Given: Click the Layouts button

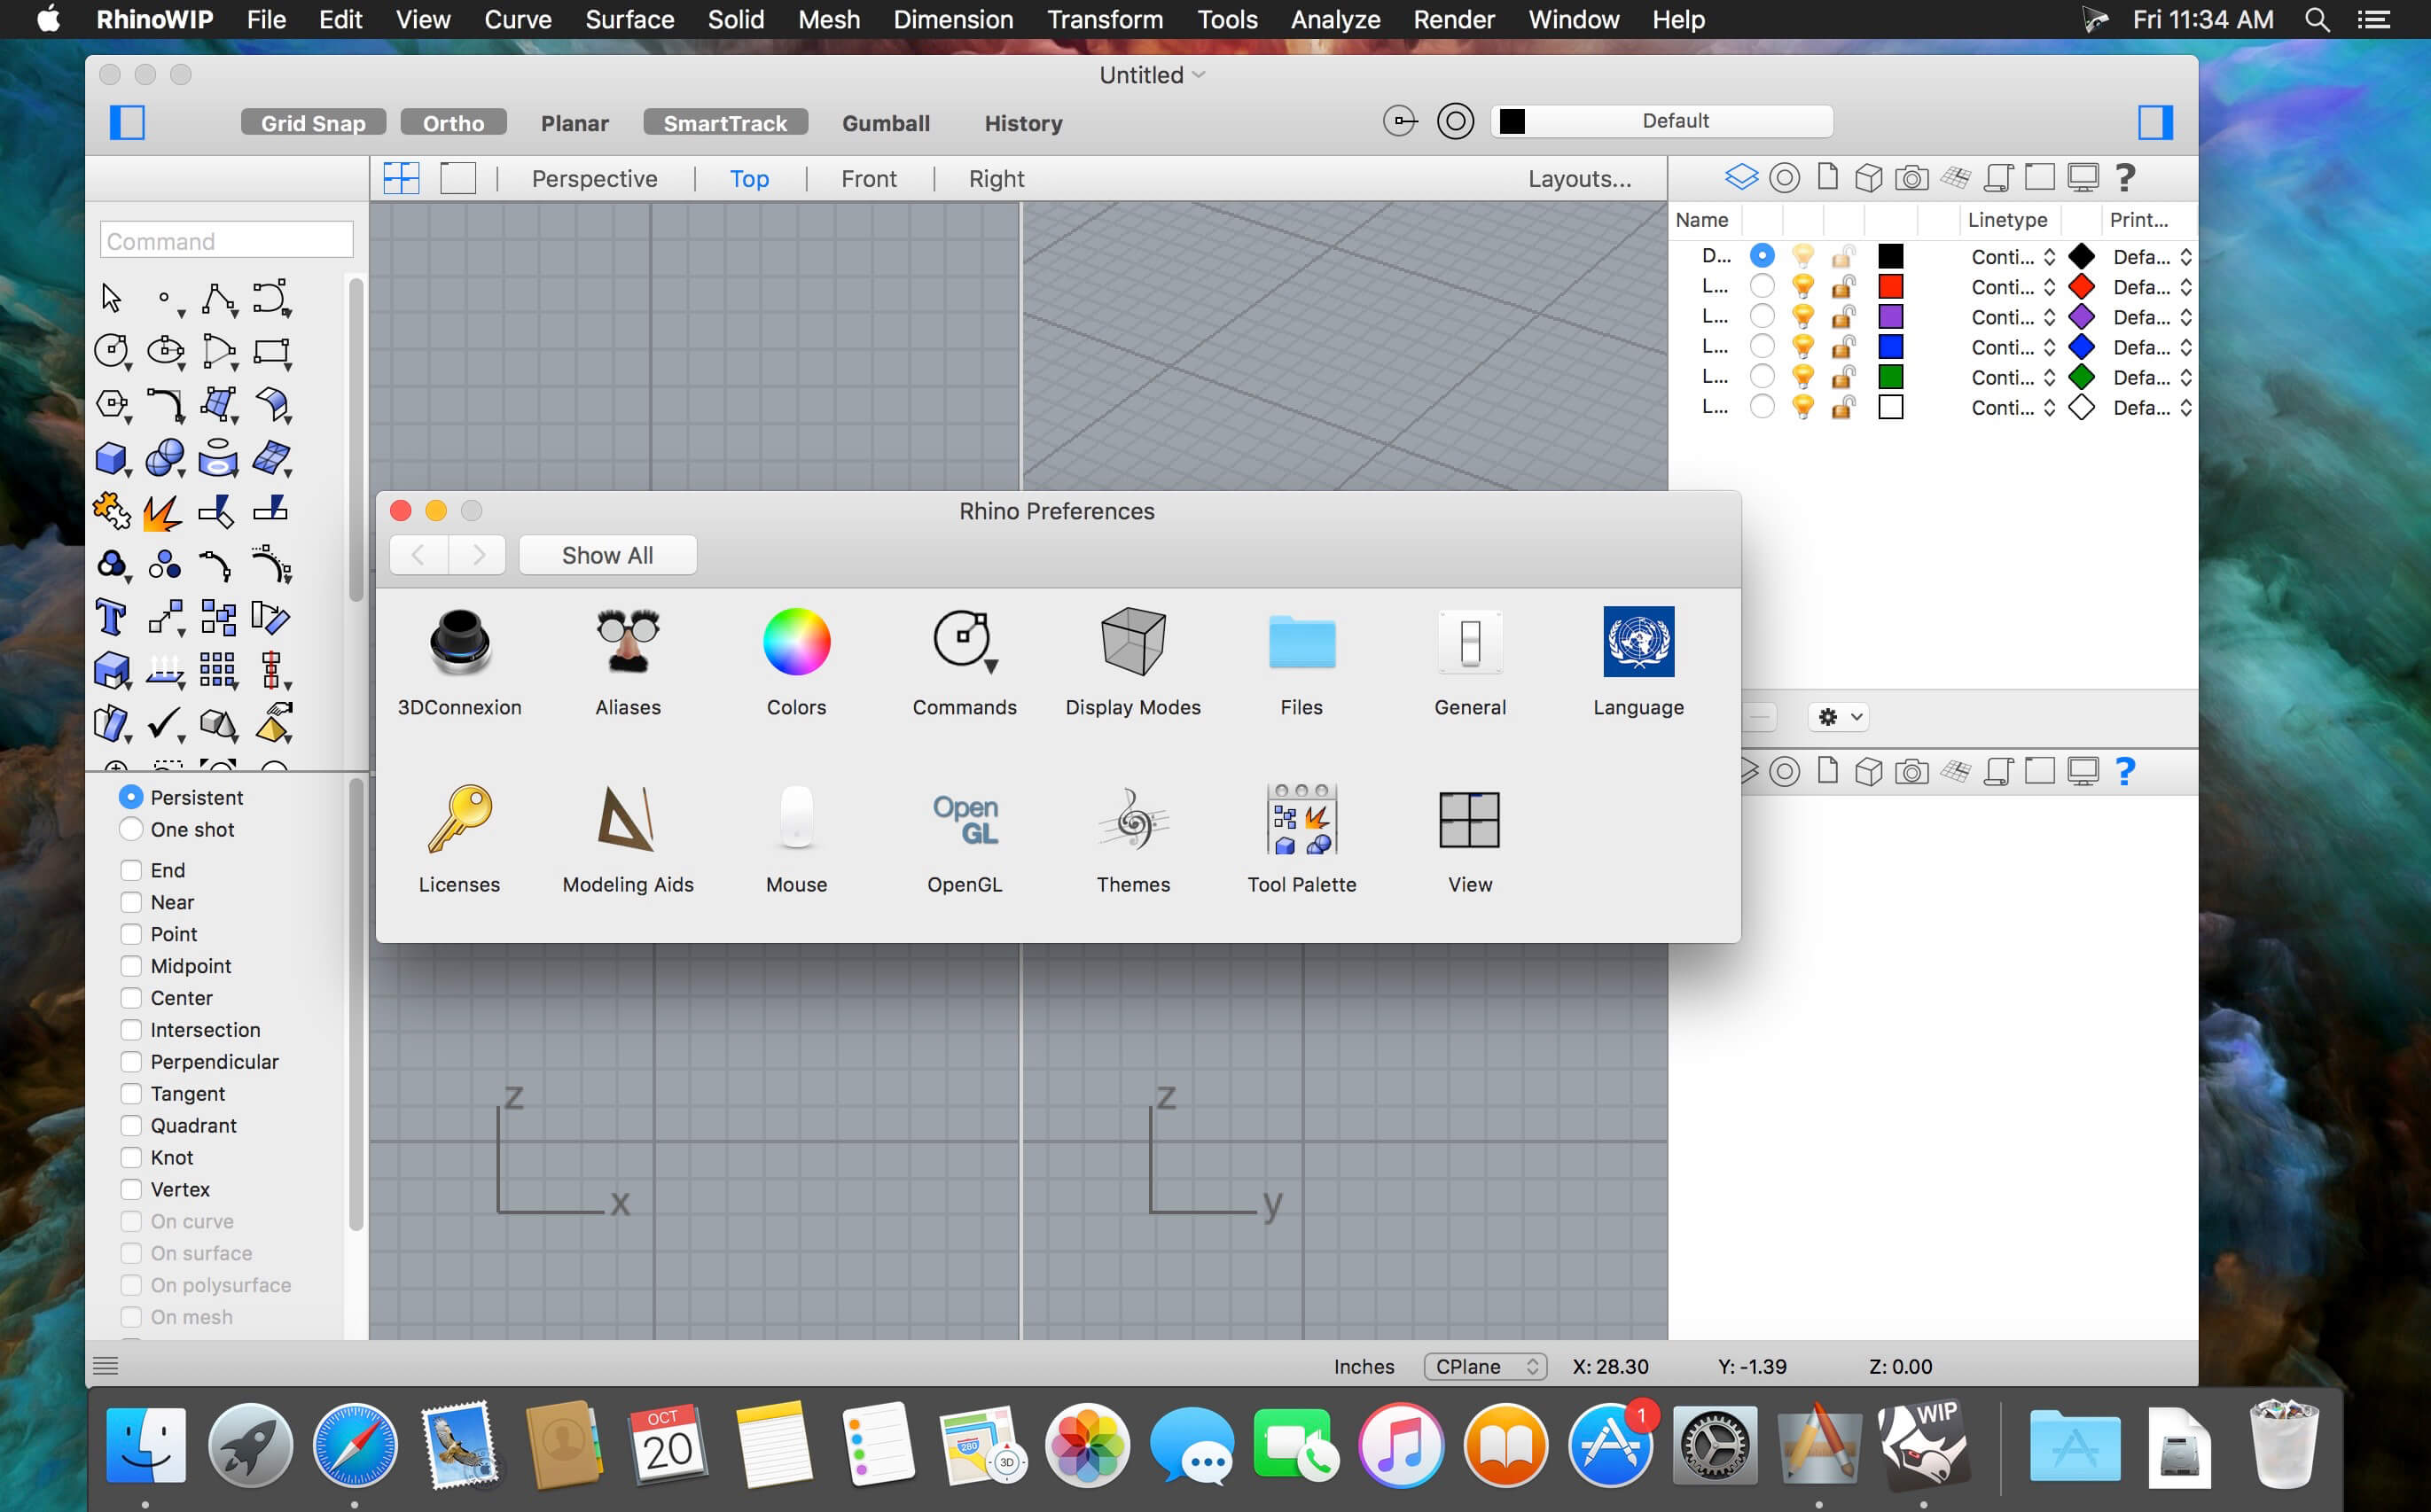Looking at the screenshot, I should [1579, 178].
